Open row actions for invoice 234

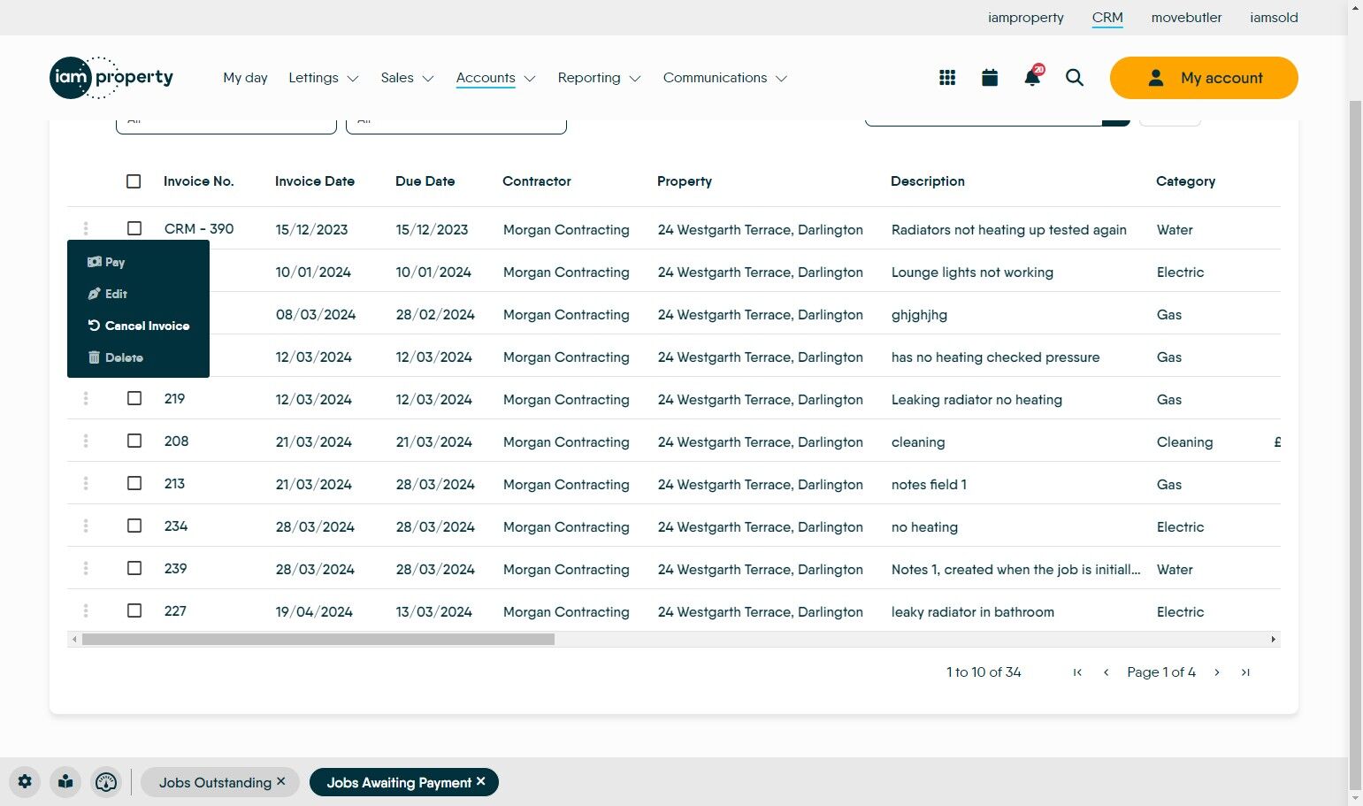[x=86, y=526]
